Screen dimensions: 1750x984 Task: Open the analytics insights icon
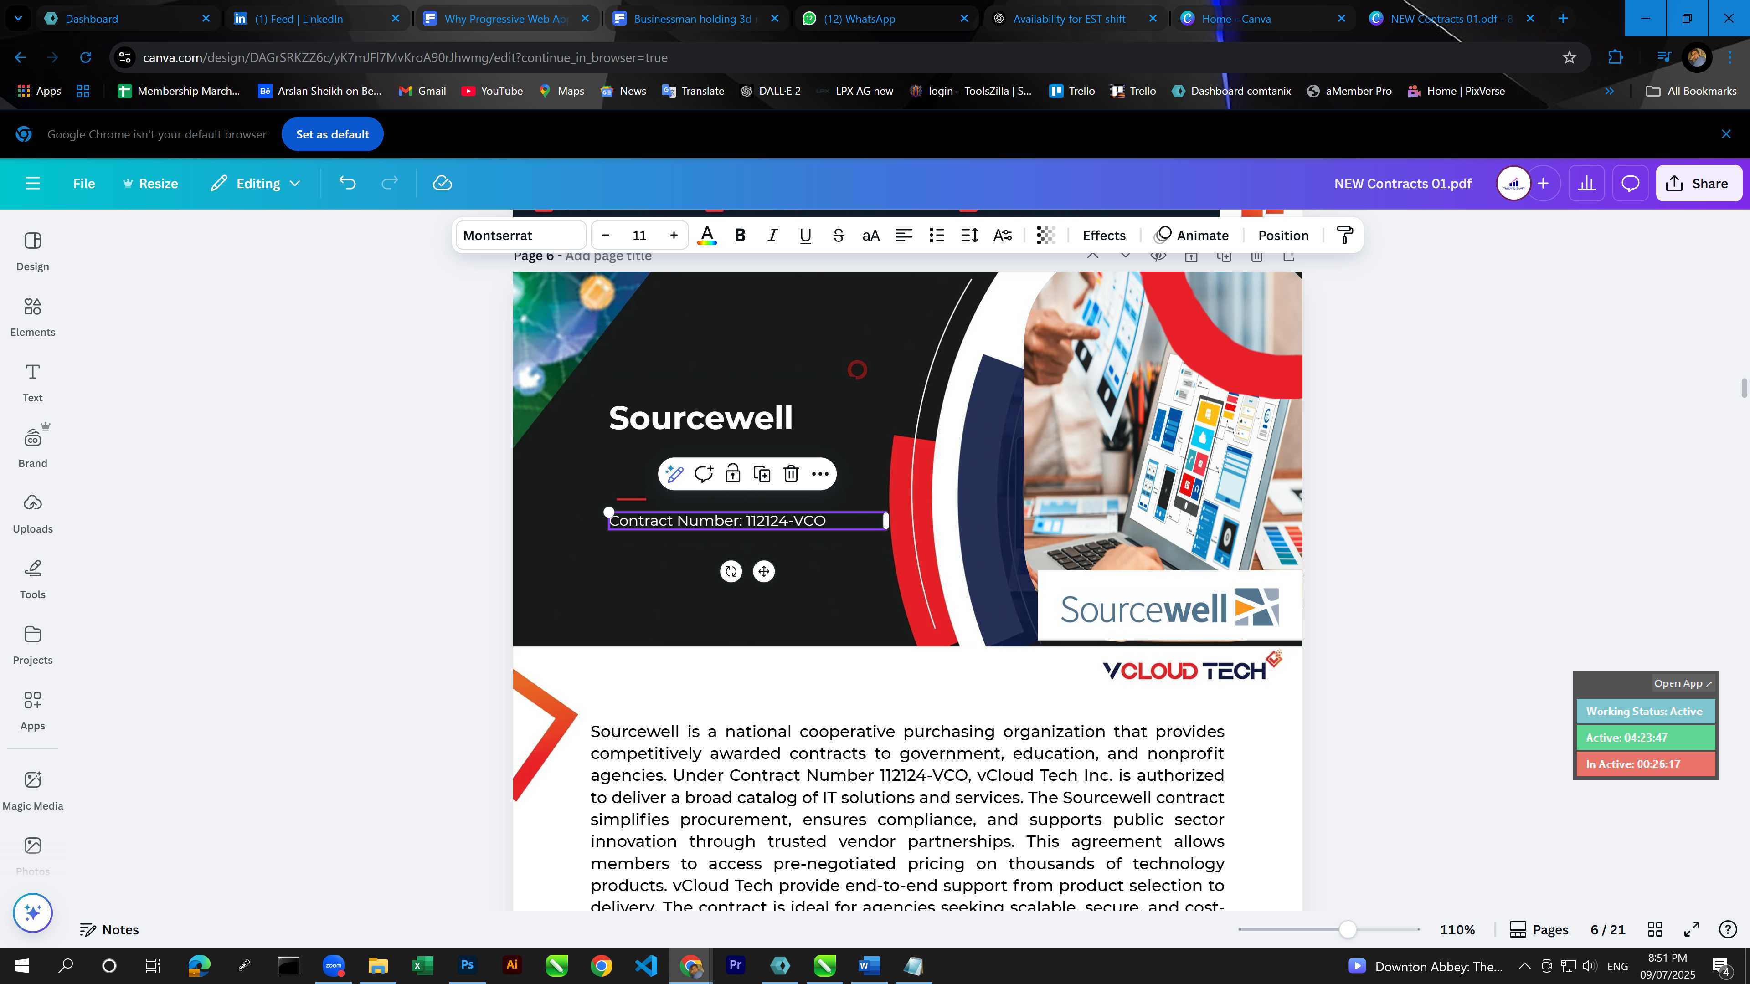click(x=1586, y=183)
